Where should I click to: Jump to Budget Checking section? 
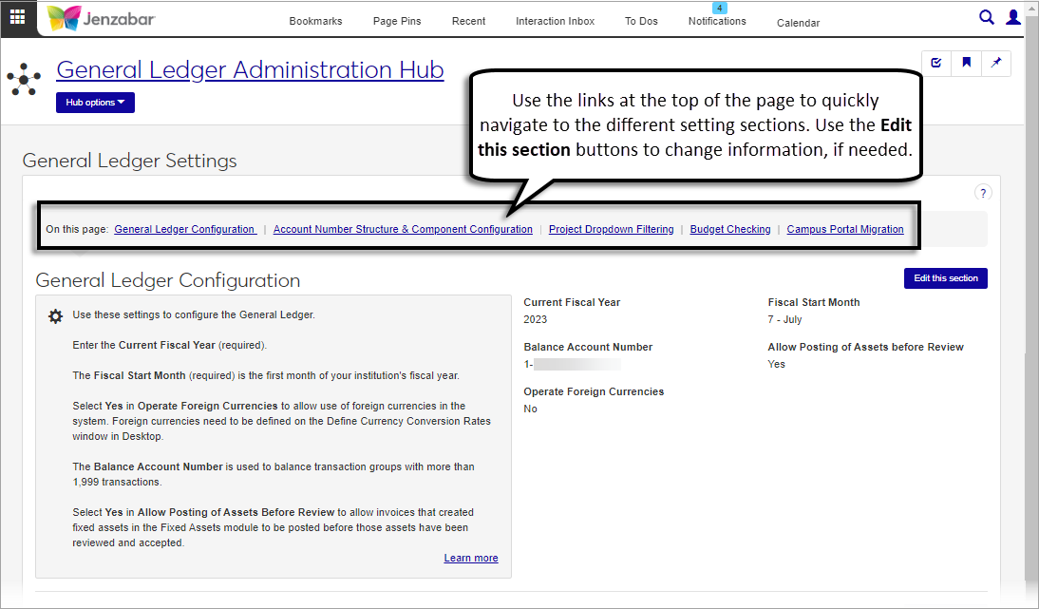(x=730, y=229)
